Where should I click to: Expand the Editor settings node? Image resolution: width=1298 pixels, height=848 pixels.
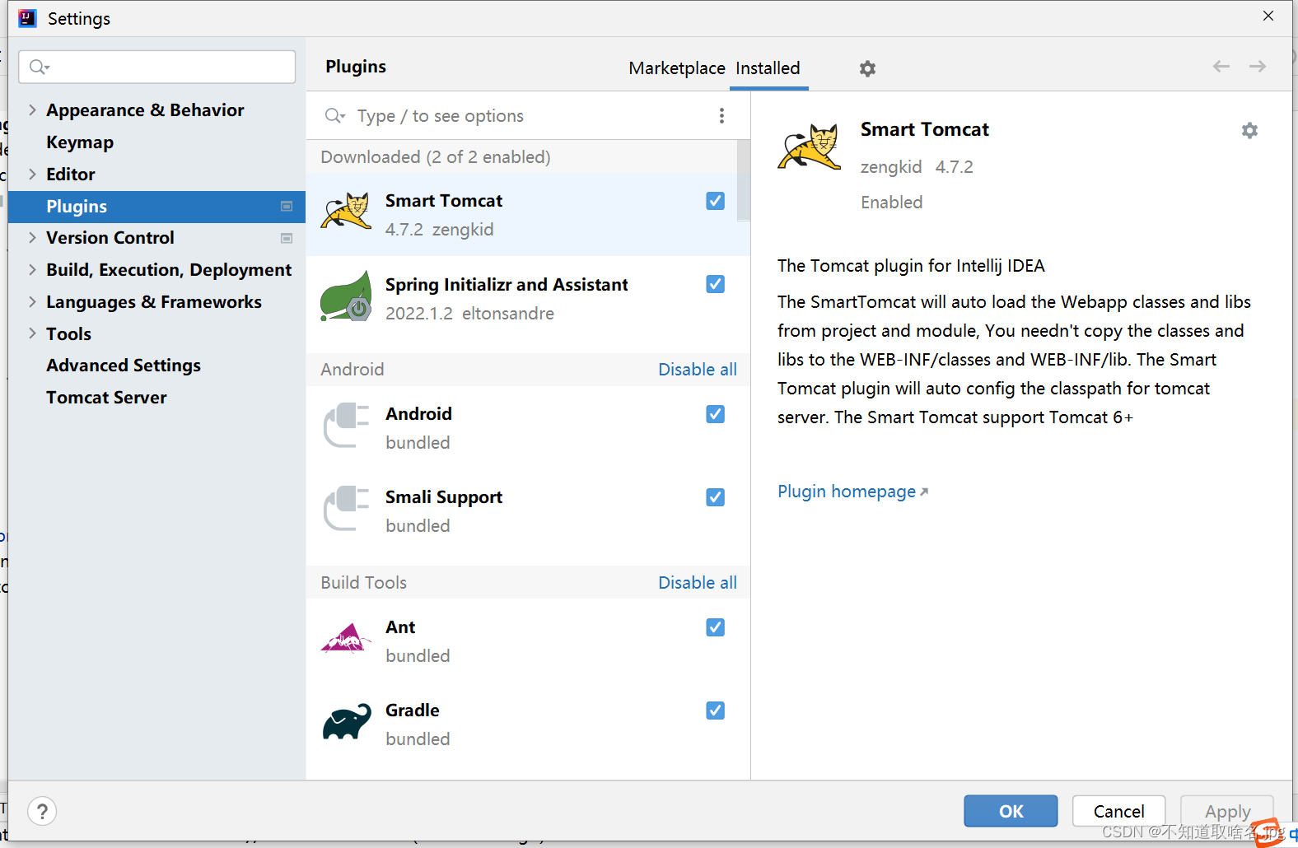[32, 174]
